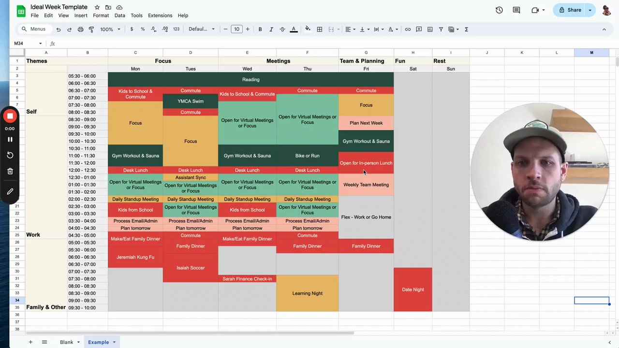Click the functions sigma icon

click(x=466, y=29)
